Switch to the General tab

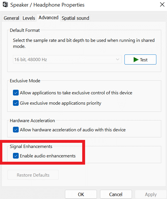pyautogui.click(x=11, y=18)
